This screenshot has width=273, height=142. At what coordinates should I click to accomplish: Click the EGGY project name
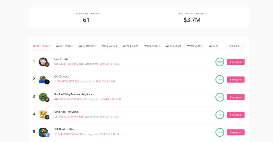pyautogui.click(x=58, y=59)
